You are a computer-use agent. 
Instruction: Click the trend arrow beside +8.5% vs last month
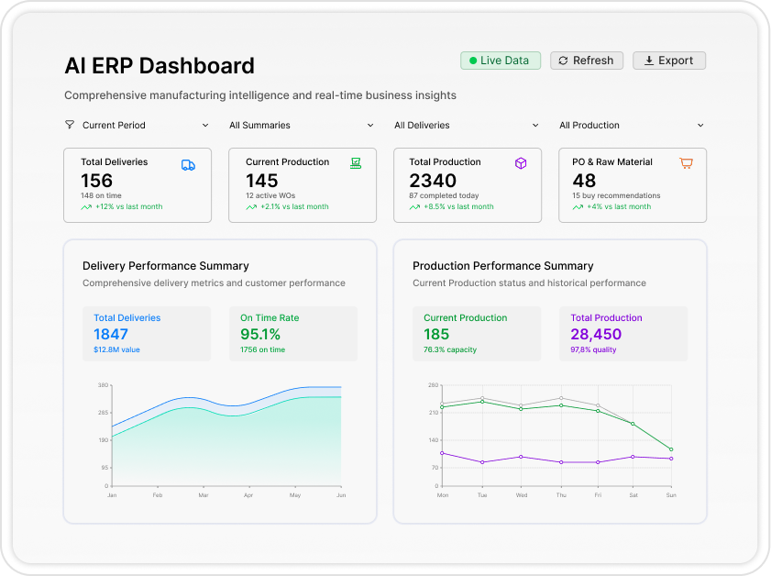414,207
